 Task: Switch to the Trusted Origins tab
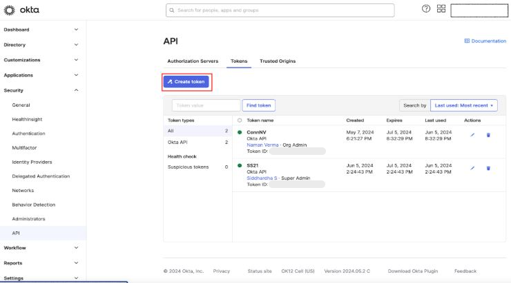point(278,61)
